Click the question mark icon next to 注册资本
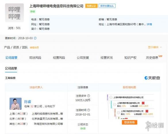The width and height of the screenshot is (168, 134). (89, 96)
